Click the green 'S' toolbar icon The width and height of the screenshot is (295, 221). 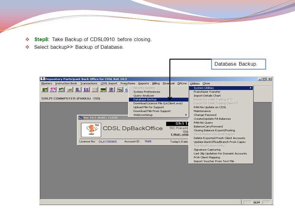tap(45, 90)
